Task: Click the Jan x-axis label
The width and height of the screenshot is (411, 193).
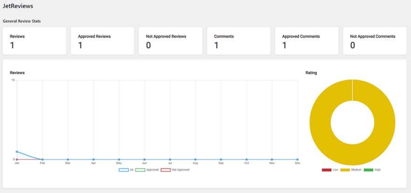Action: pos(17,163)
